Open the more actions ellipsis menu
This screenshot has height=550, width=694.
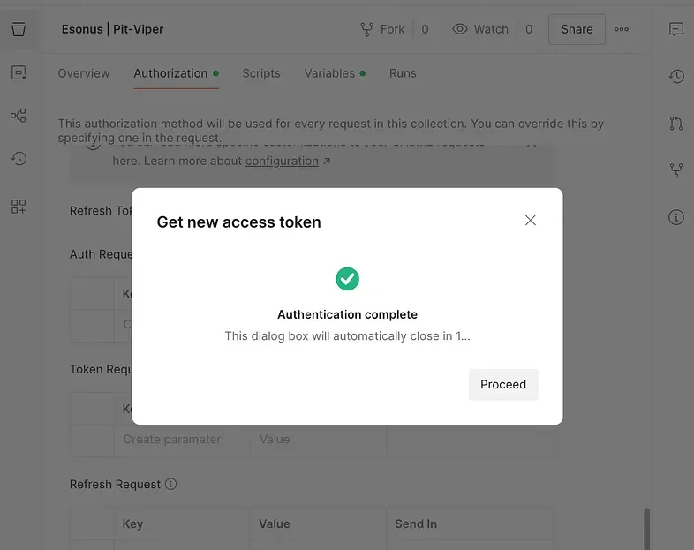pos(622,29)
